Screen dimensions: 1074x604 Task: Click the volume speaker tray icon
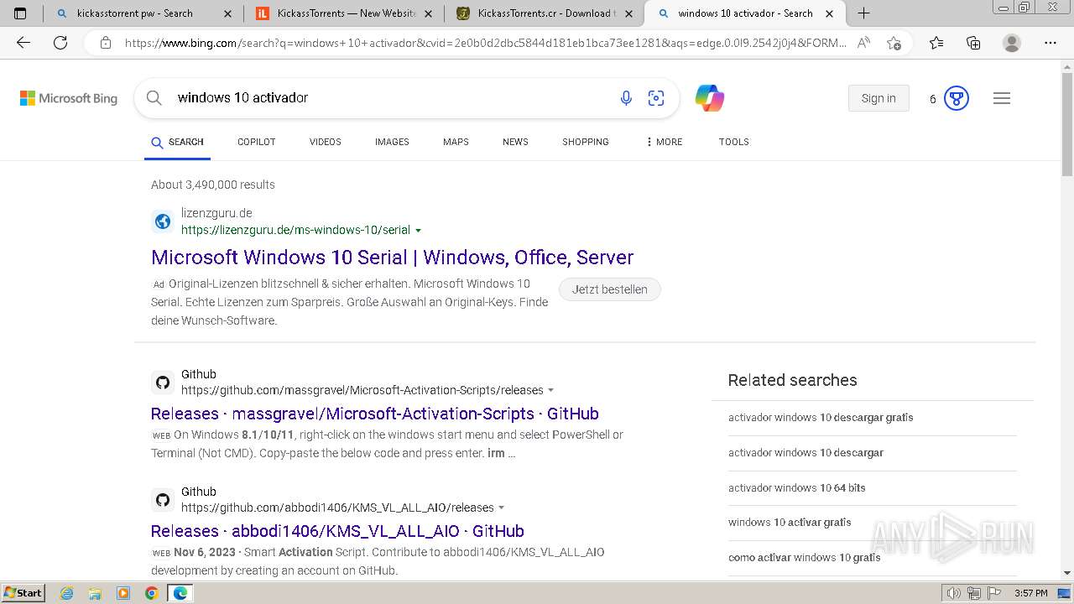pos(955,593)
